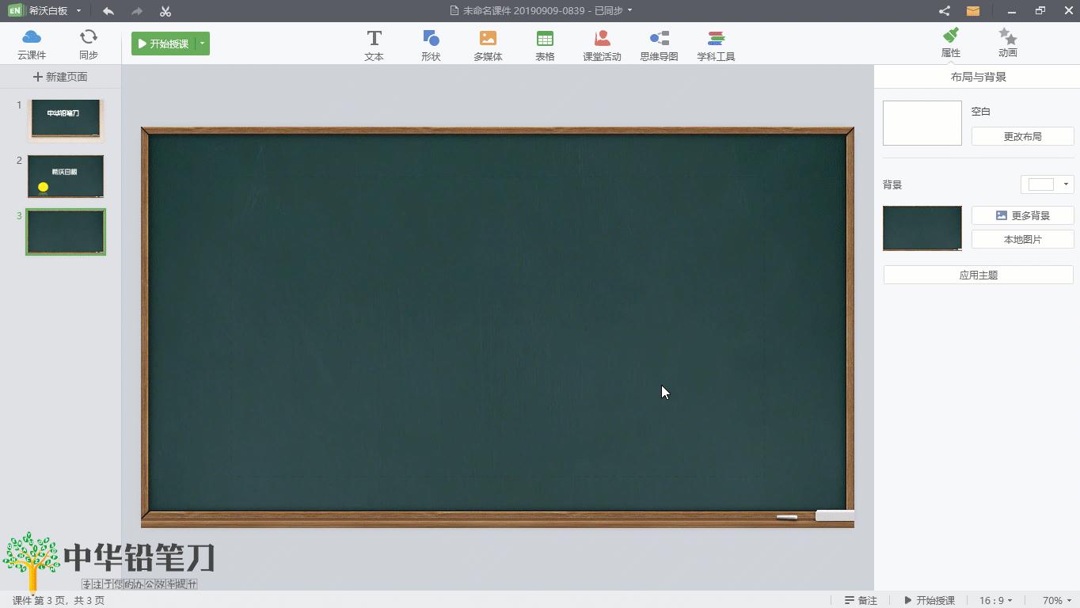
Task: Expand the 开始授课 button dropdown arrow
Action: click(x=202, y=44)
